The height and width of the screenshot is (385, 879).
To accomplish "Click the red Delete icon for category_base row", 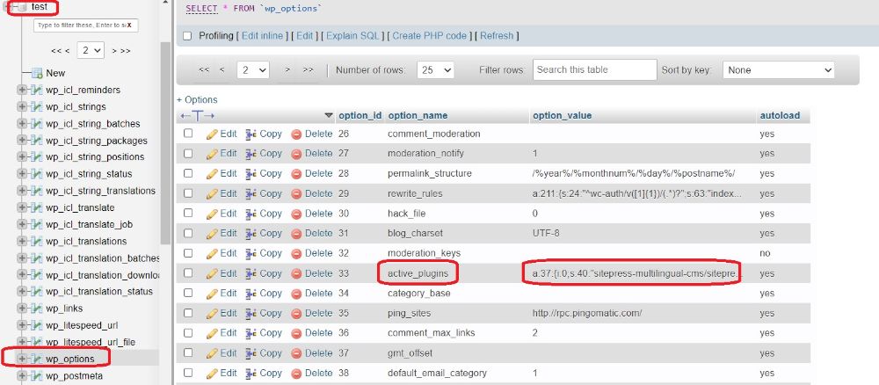I will pyautogui.click(x=296, y=294).
